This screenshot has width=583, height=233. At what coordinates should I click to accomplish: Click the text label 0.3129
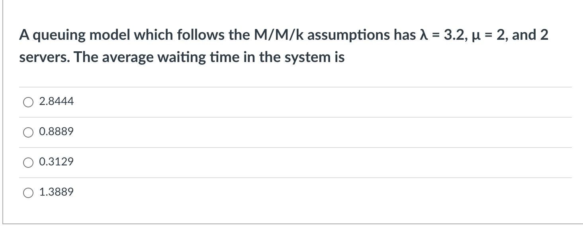coord(57,162)
